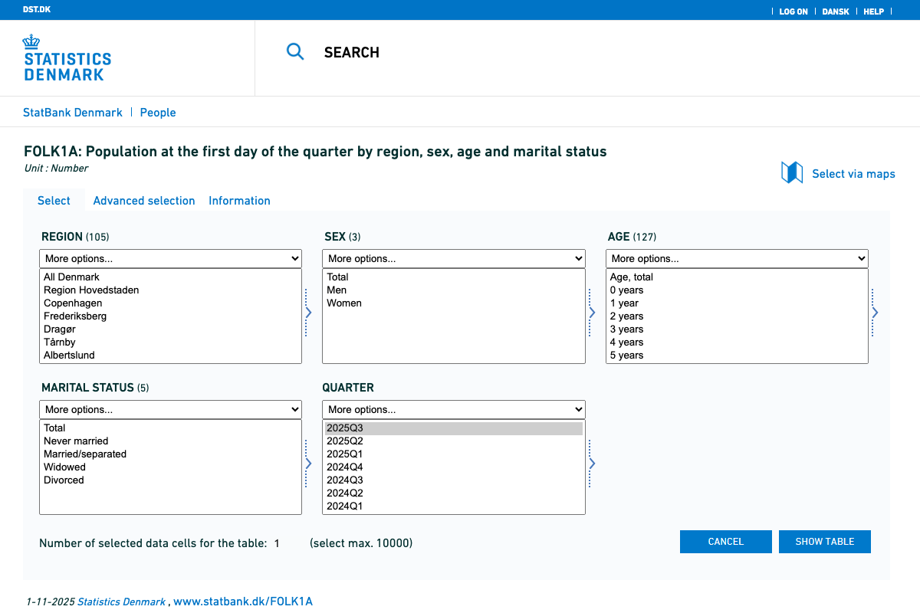920x613 pixels.
Task: Click the search magnifying glass icon
Action: pyautogui.click(x=295, y=52)
